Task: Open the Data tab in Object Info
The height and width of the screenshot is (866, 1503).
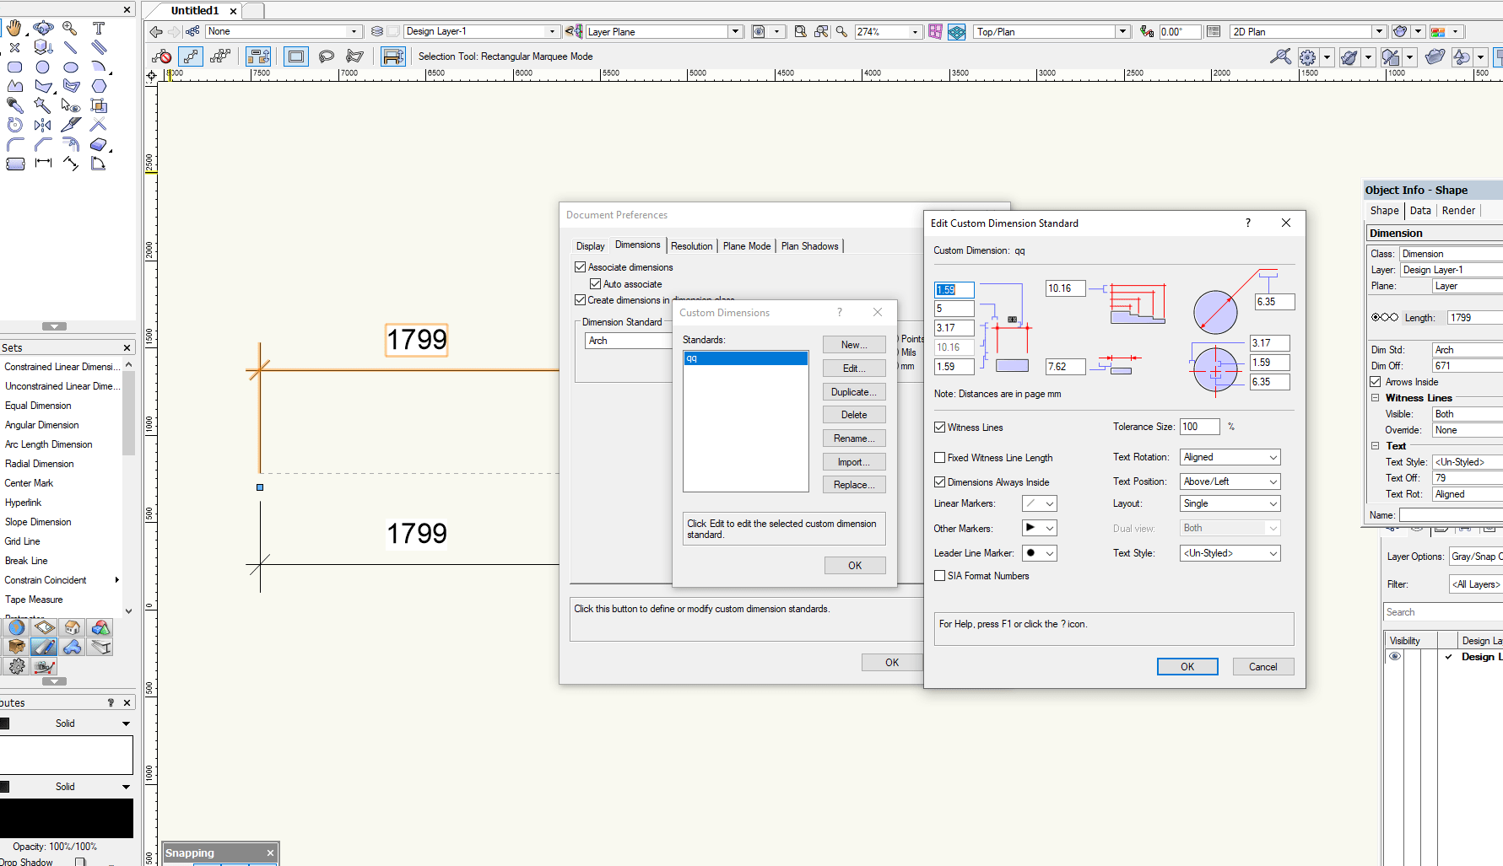Action: [x=1420, y=210]
